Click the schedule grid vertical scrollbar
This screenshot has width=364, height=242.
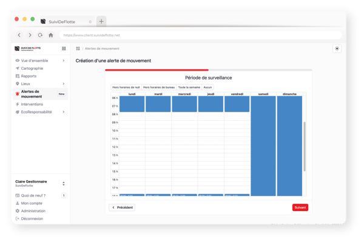[305, 146]
